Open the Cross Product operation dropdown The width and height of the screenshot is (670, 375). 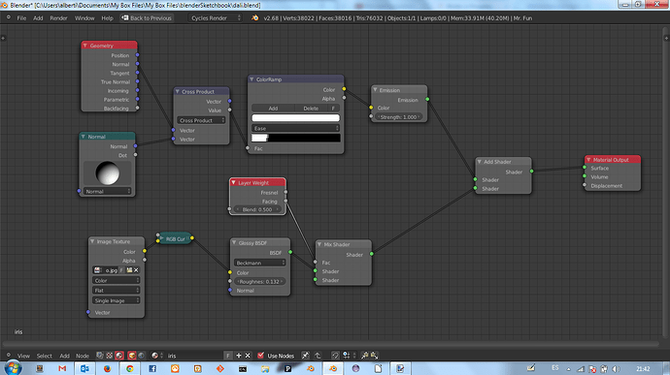tap(201, 120)
